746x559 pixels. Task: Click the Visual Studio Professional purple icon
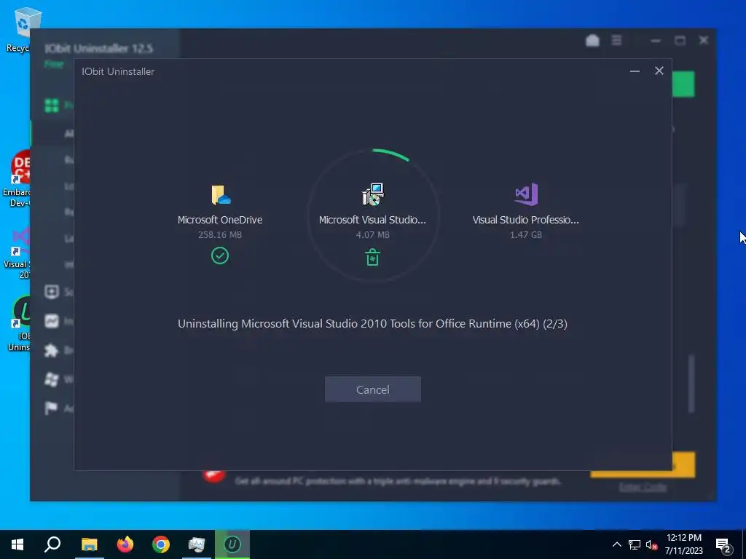click(x=526, y=194)
